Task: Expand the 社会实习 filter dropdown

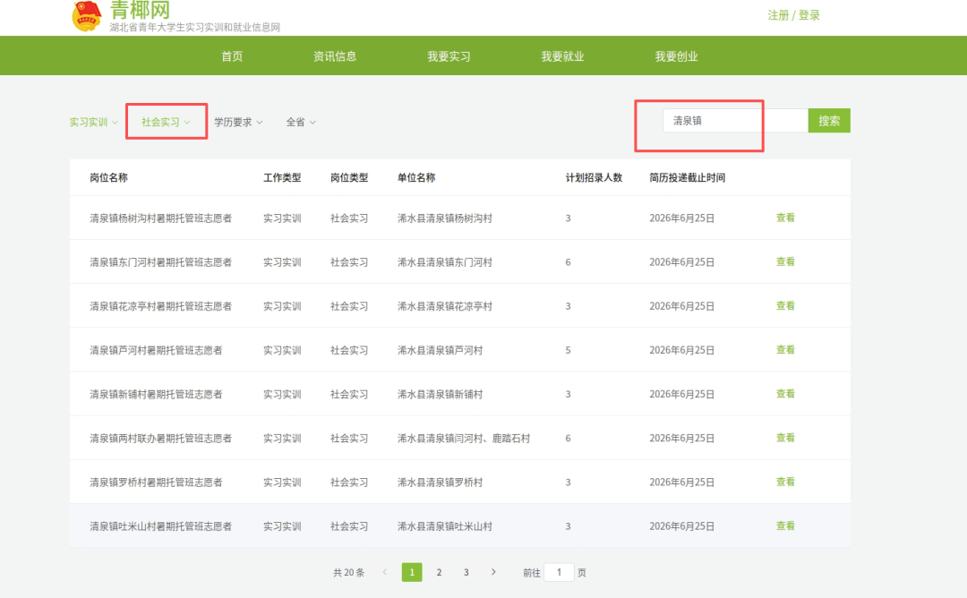Action: [x=166, y=122]
